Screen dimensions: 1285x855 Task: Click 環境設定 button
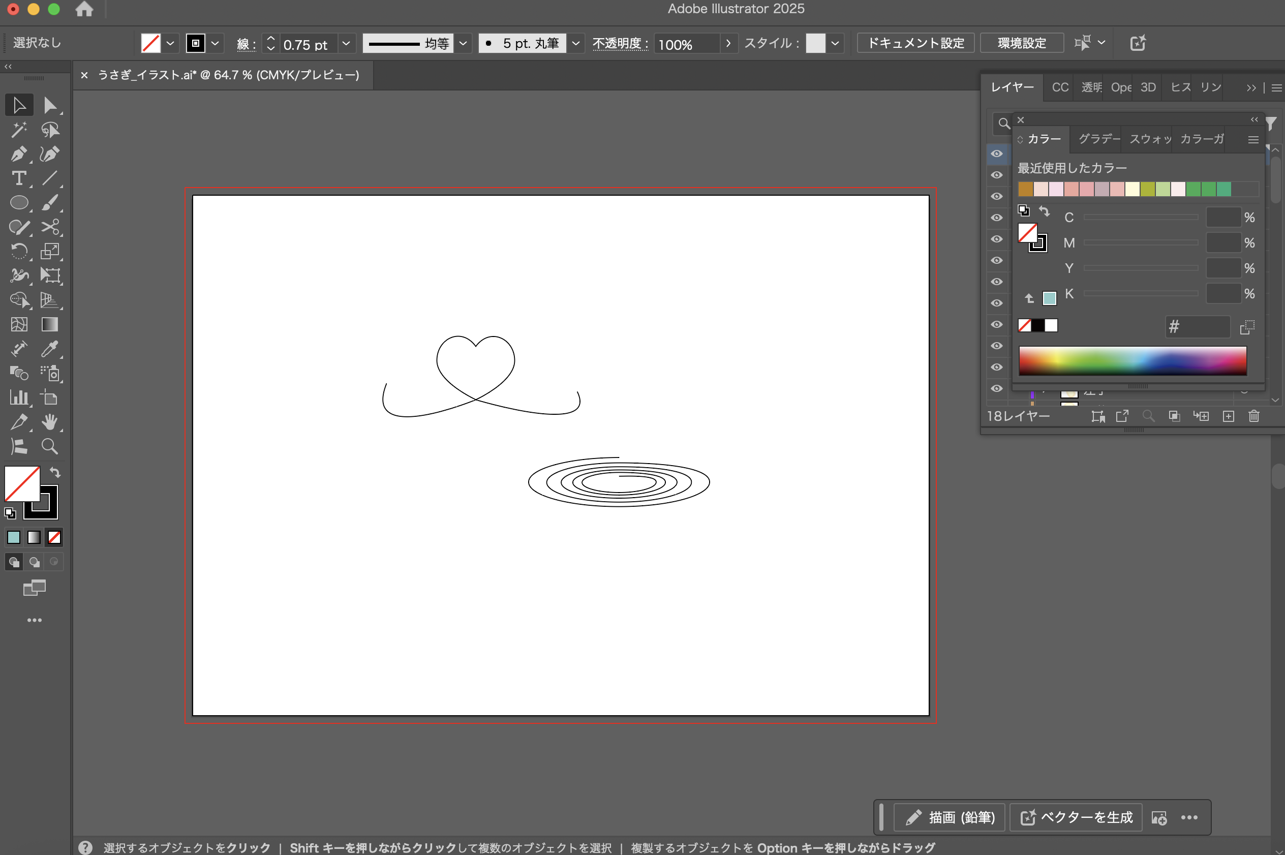tap(1021, 43)
